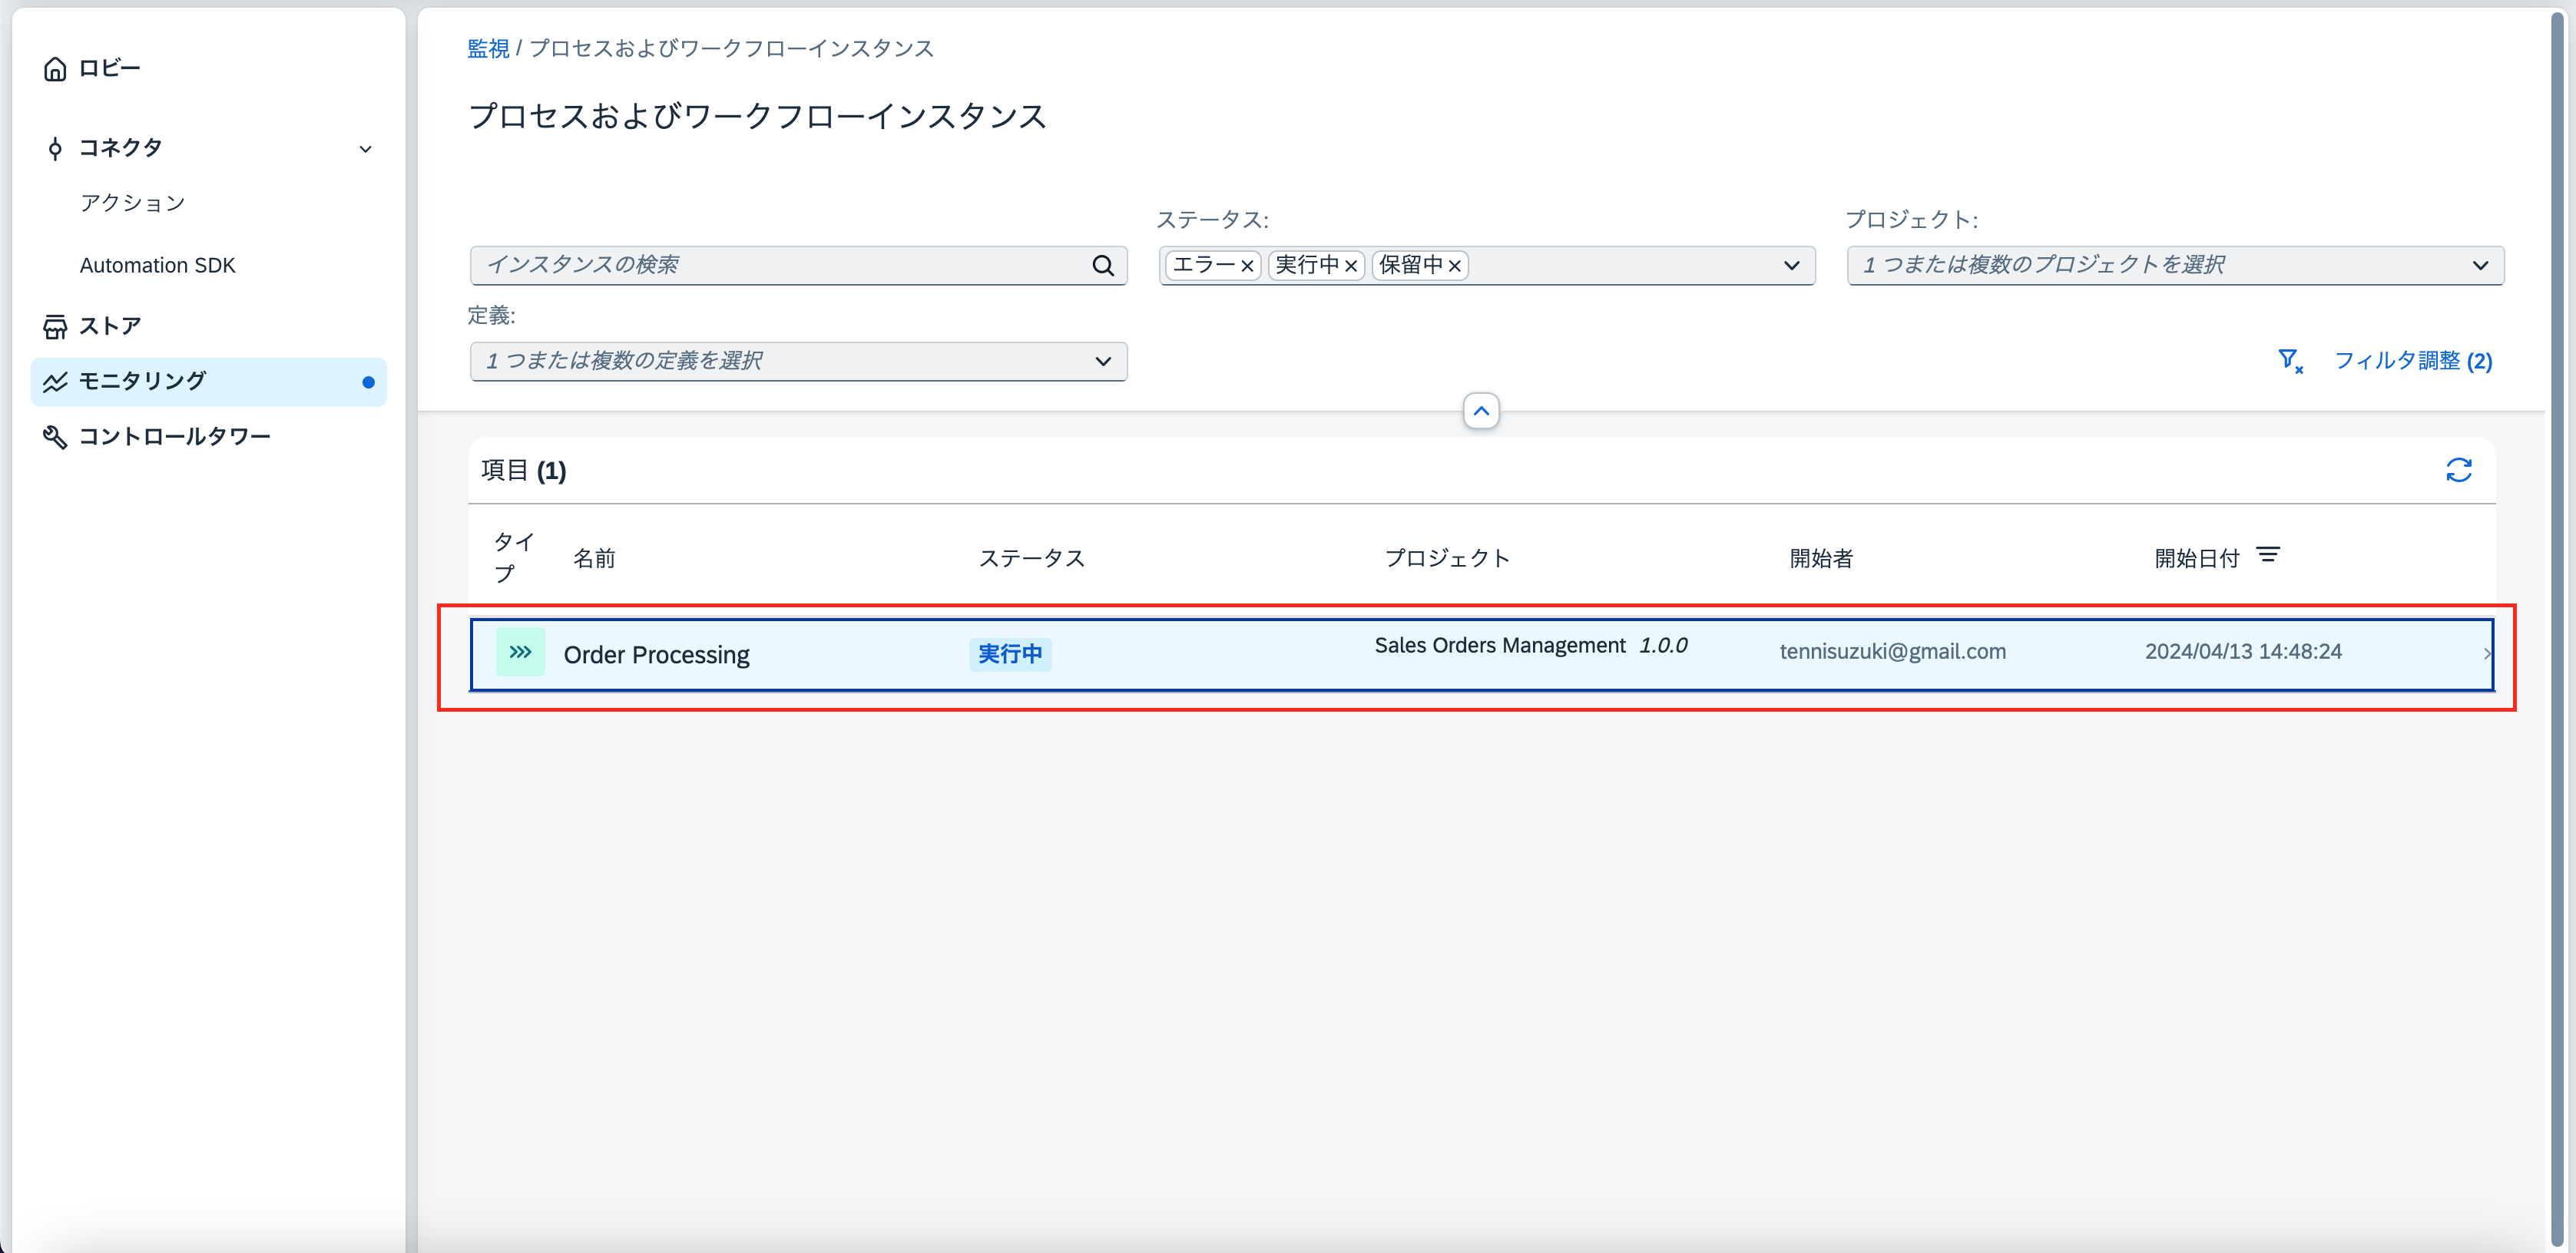Clear all filters using the filter-x icon

point(2290,361)
